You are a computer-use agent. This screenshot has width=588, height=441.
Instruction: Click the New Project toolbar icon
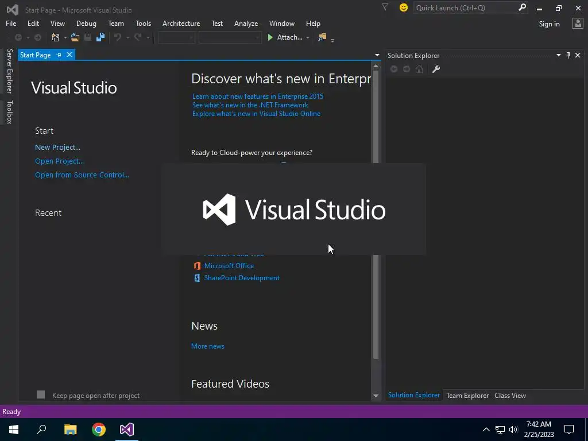[x=56, y=37]
